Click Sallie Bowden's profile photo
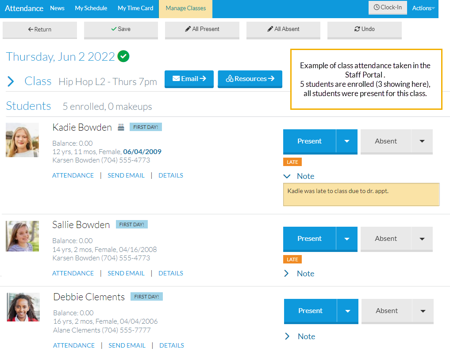 pos(23,236)
